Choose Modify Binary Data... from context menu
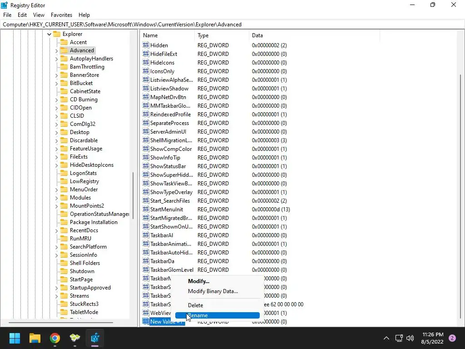Image resolution: width=465 pixels, height=349 pixels. tap(218, 291)
